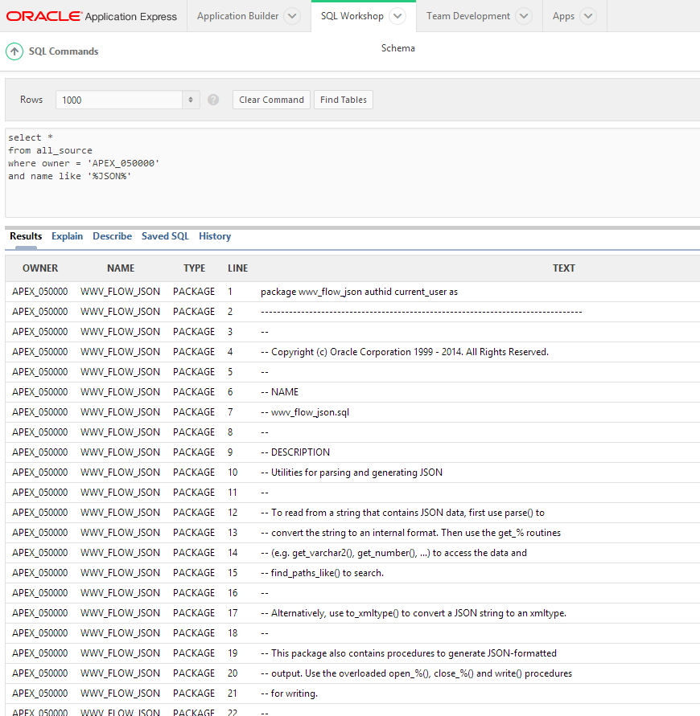Switch to the Saved SQL tab
Image resolution: width=700 pixels, height=716 pixels.
click(165, 236)
